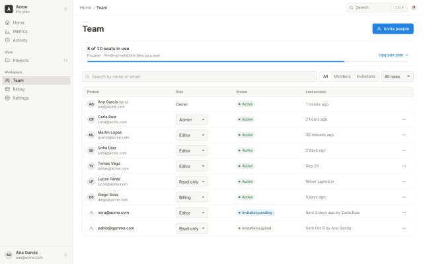Click Sofía Díaz's SD avatar
The image size is (423, 264).
91,150
